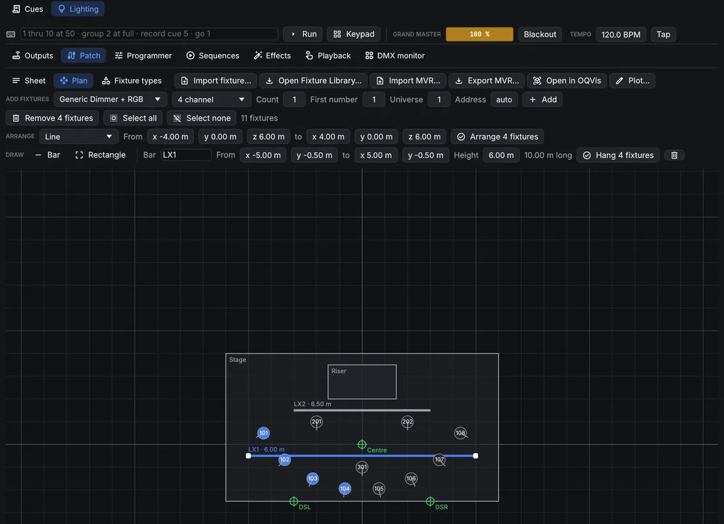Open the Generic Dimmer + RGB fixture dropdown
Viewport: 724px width, 524px height.
111,99
